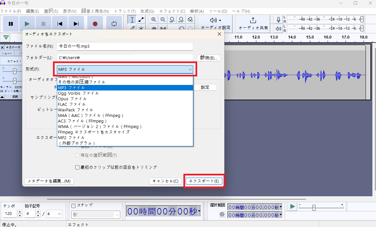Toggle the スナップ checkbox

tap(73, 206)
